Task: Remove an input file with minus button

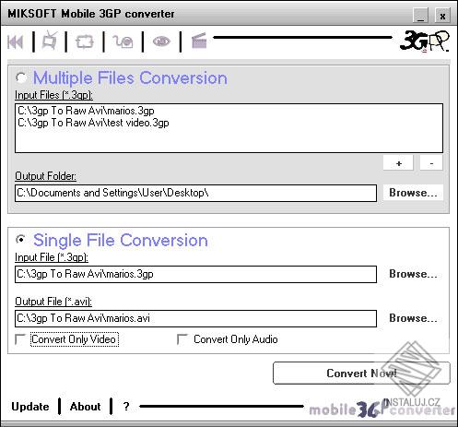Action: click(431, 163)
